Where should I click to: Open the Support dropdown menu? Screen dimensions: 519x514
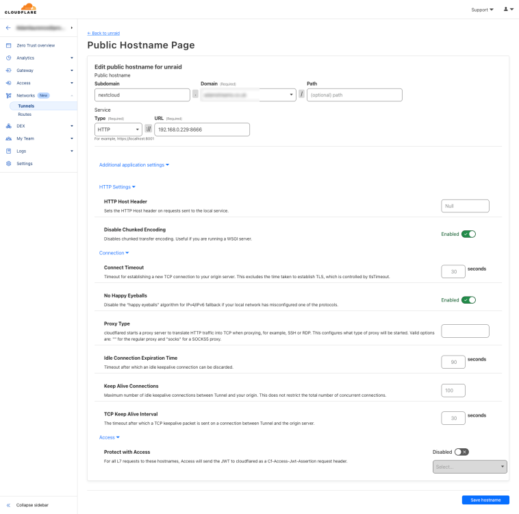coord(482,10)
